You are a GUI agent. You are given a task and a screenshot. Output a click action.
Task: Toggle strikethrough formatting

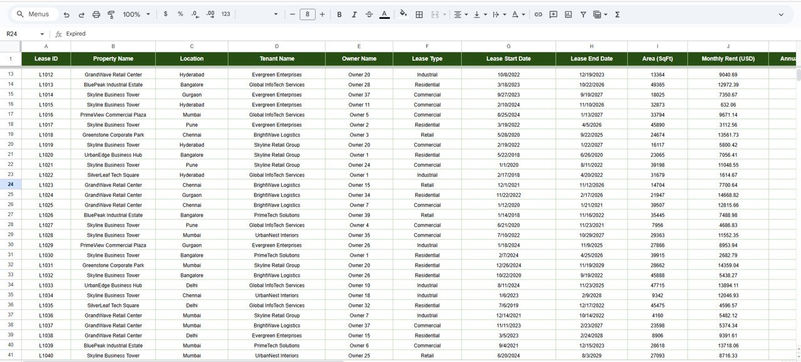pyautogui.click(x=369, y=14)
